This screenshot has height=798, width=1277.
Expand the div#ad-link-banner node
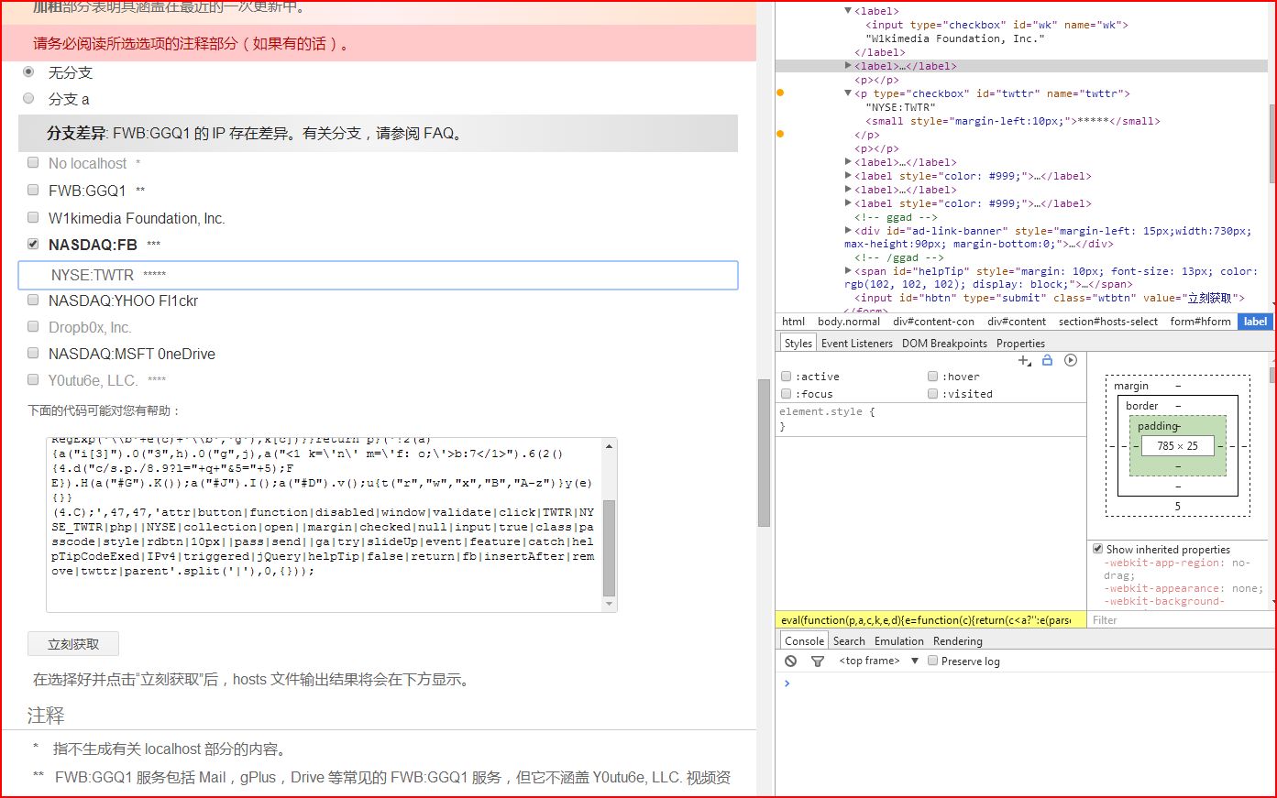(x=848, y=231)
